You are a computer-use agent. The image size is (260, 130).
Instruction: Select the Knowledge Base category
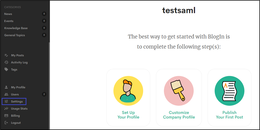click(x=16, y=28)
